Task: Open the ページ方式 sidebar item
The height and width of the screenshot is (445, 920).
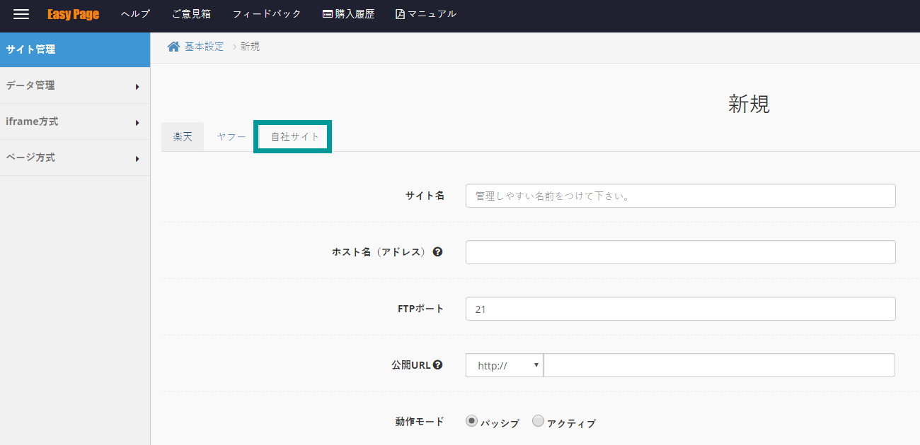Action: pyautogui.click(x=75, y=158)
